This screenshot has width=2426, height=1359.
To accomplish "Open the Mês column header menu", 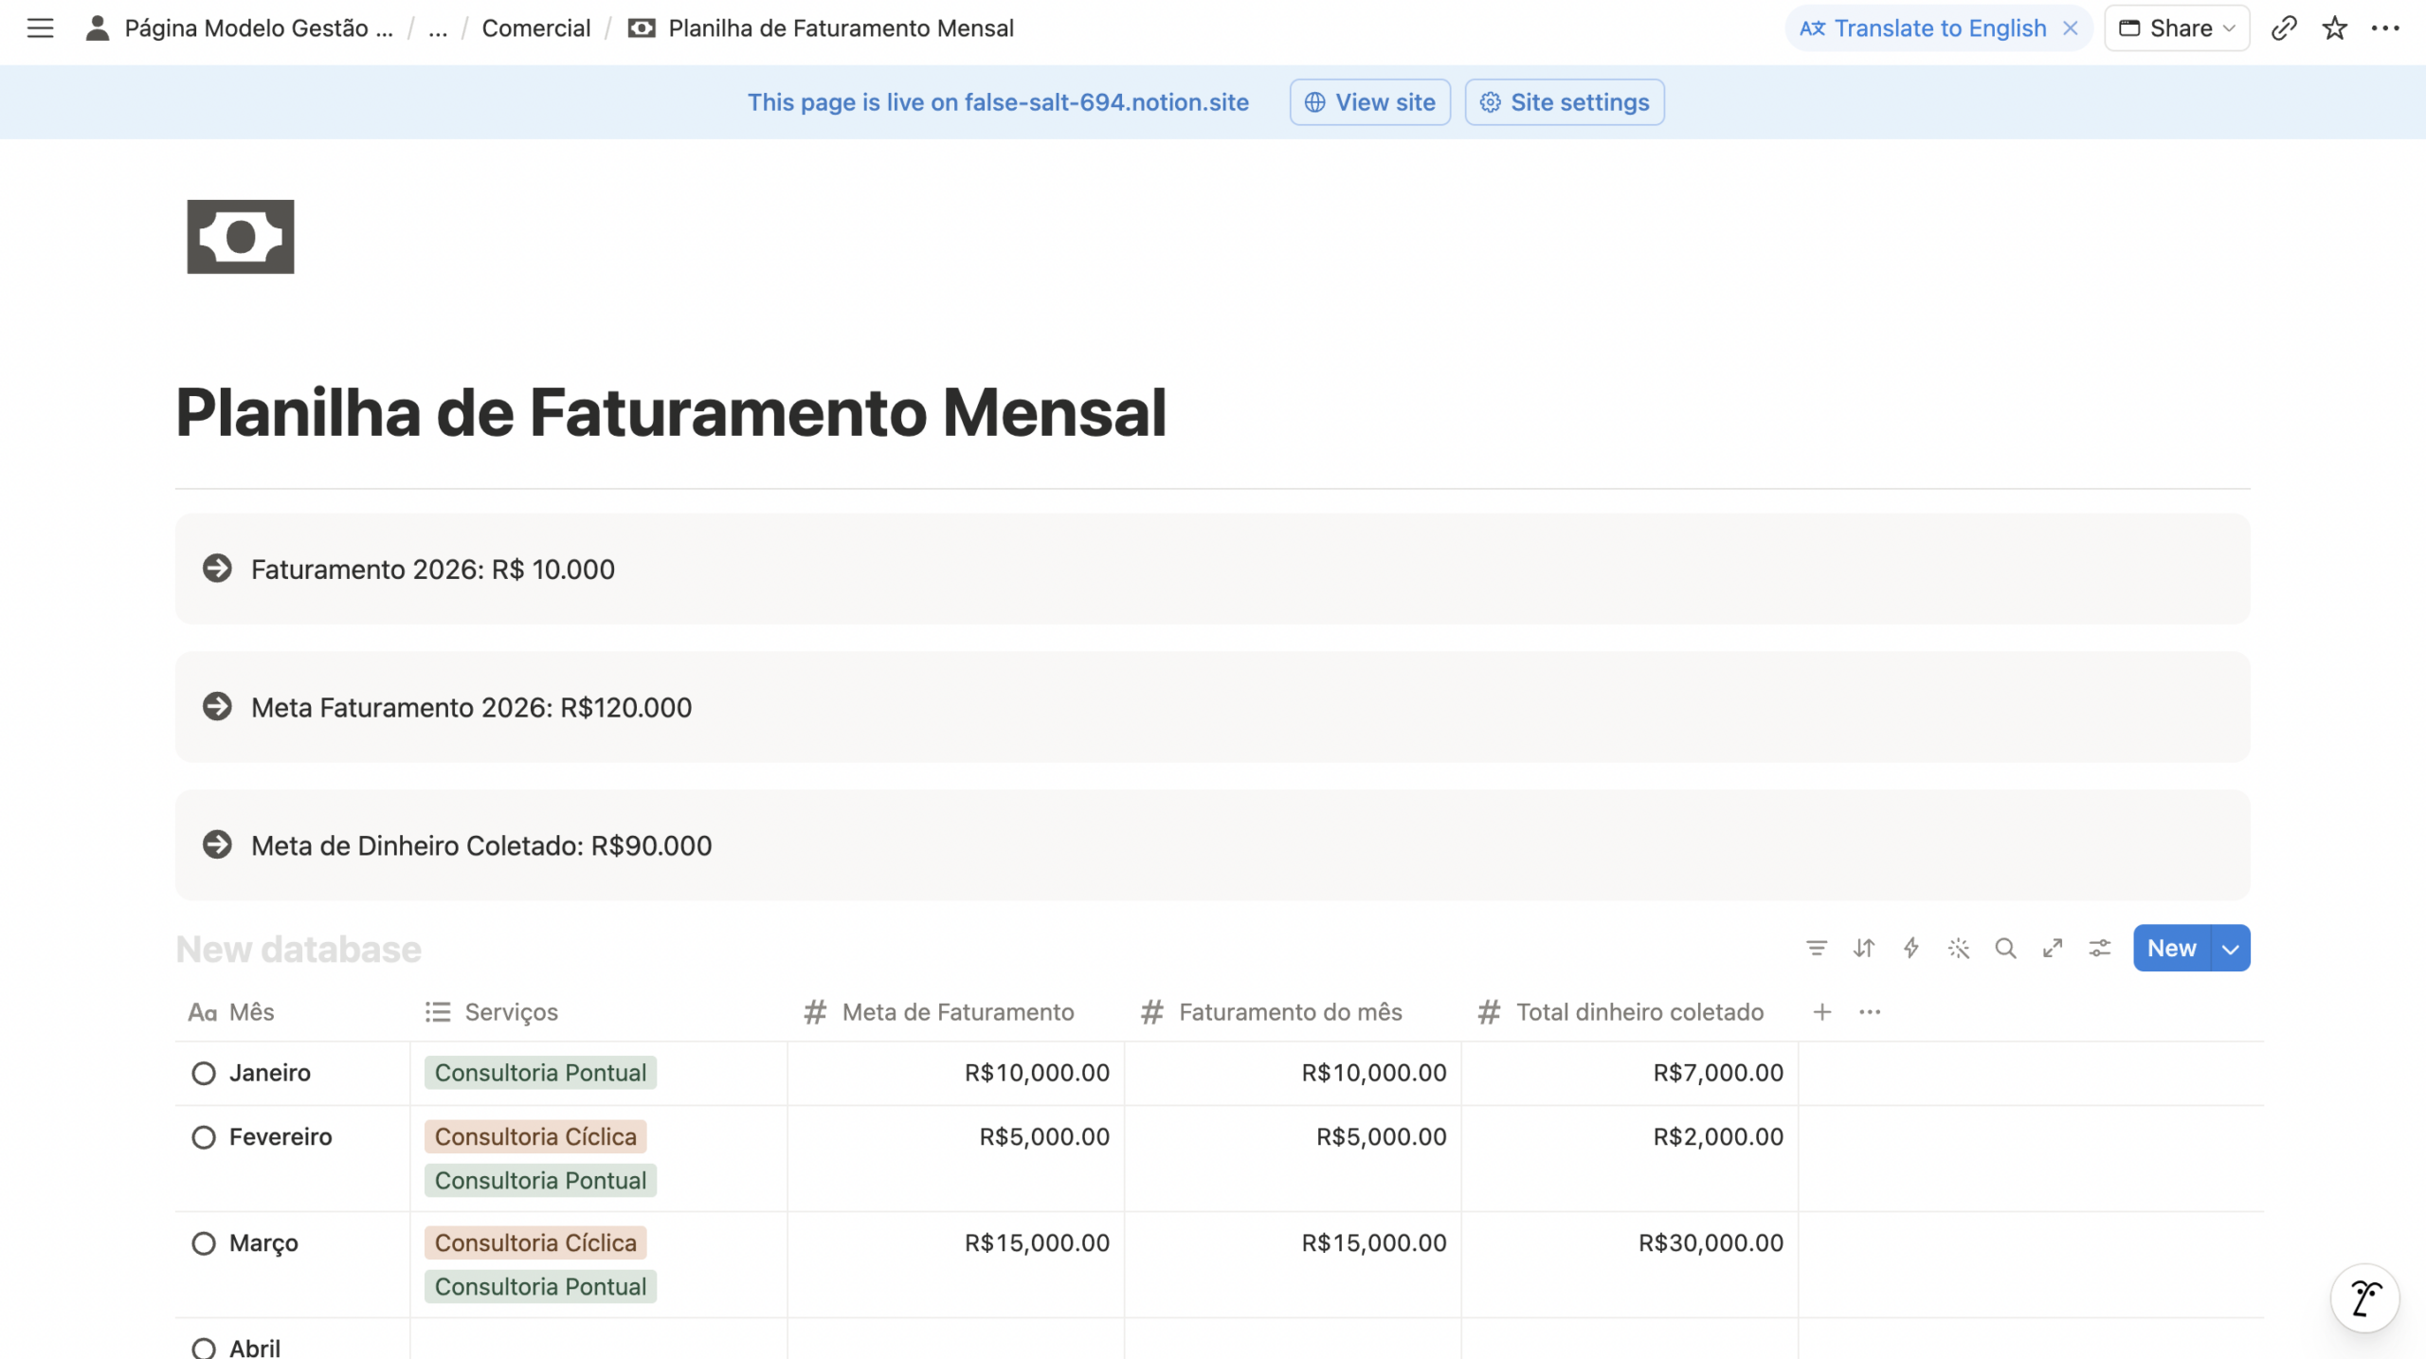I will [x=293, y=1012].
